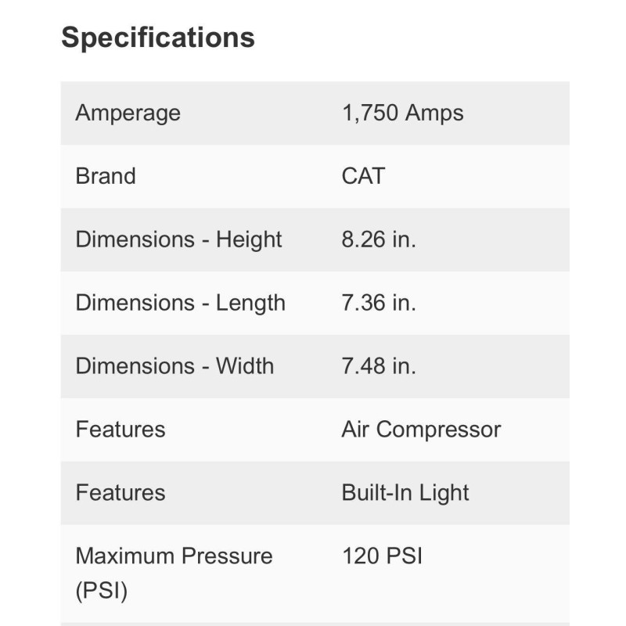Click Features label beside Built-In Light

coord(121,493)
